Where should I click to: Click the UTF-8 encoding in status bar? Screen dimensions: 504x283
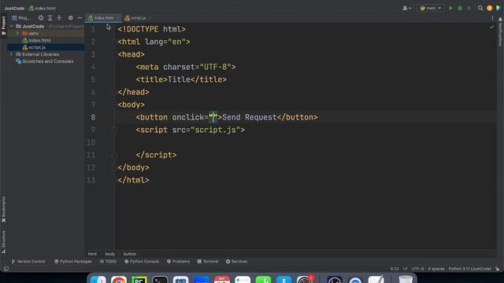click(417, 269)
